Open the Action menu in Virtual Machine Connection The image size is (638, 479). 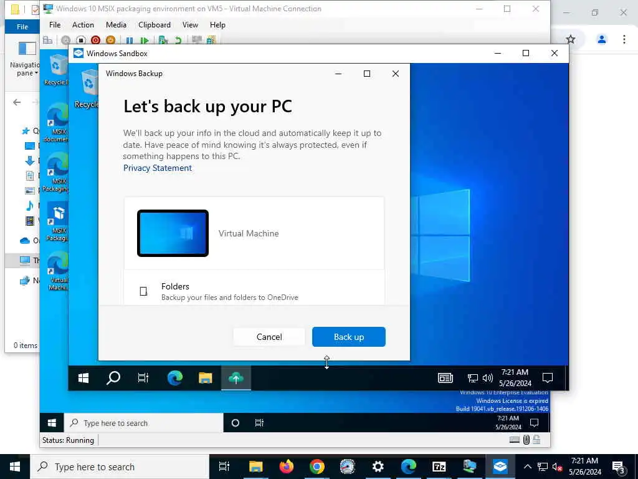pos(83,25)
